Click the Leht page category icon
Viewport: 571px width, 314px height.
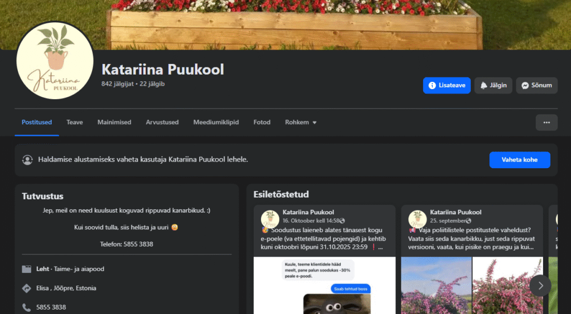(x=27, y=269)
